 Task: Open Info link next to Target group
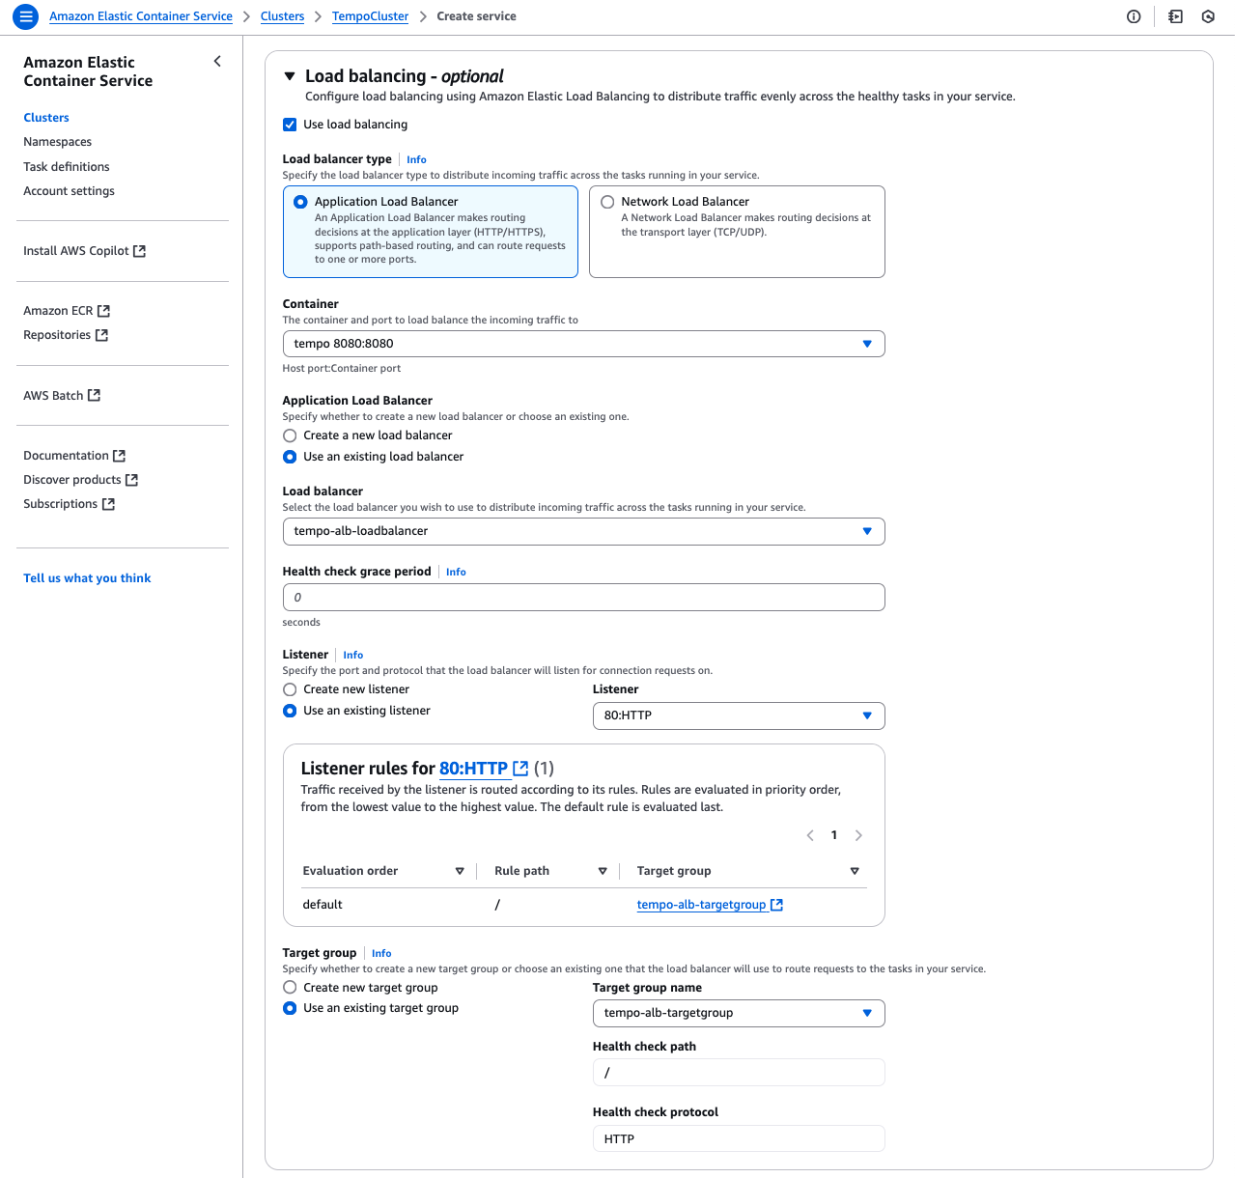[x=381, y=953]
